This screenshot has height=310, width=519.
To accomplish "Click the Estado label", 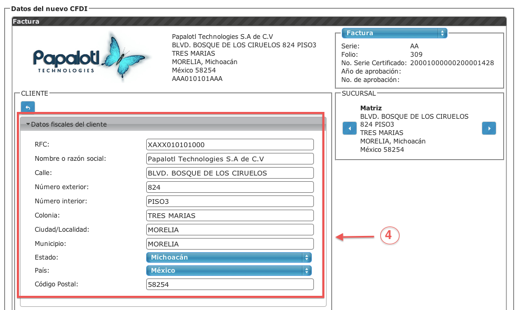I will 46,257.
